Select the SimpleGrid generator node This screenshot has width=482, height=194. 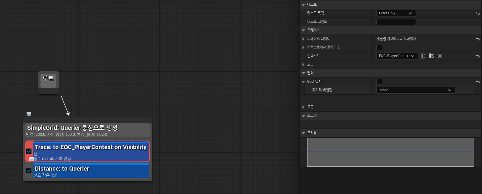tap(88, 130)
